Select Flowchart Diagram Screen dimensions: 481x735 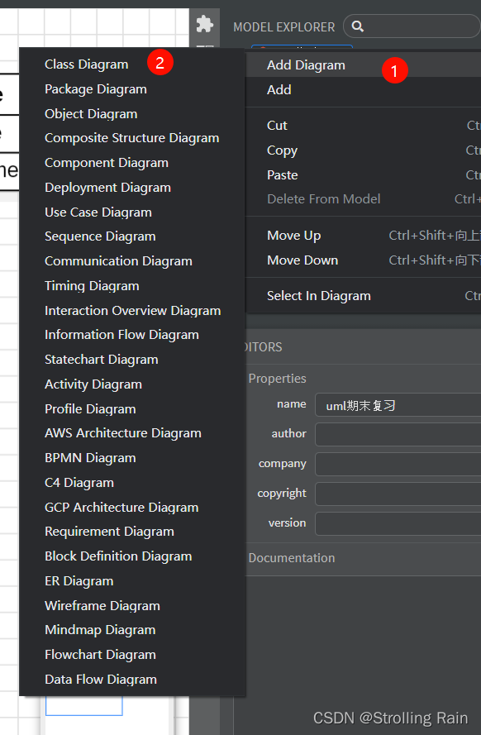[x=100, y=654]
